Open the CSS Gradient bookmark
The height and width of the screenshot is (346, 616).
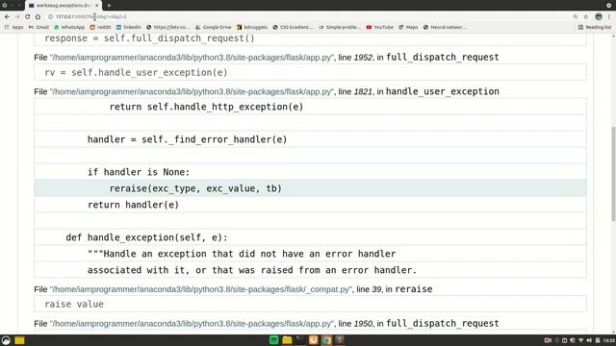(x=293, y=27)
